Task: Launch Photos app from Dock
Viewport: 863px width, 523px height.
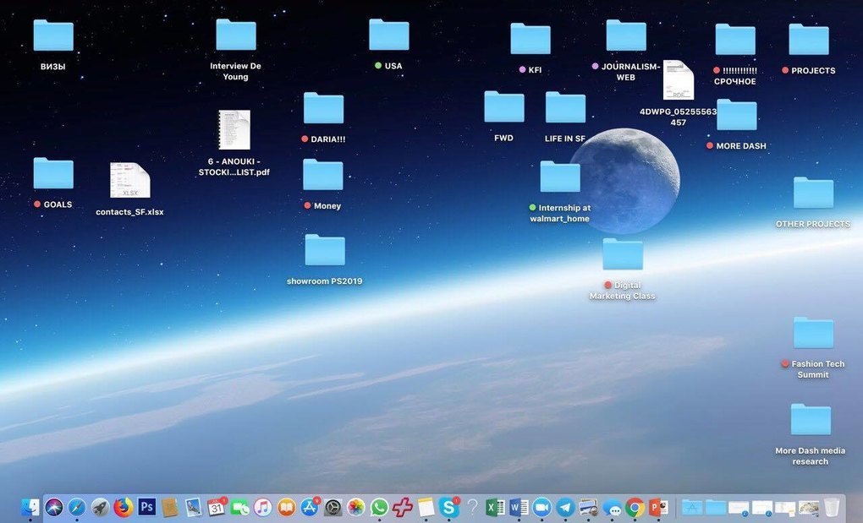Action: pos(356,507)
